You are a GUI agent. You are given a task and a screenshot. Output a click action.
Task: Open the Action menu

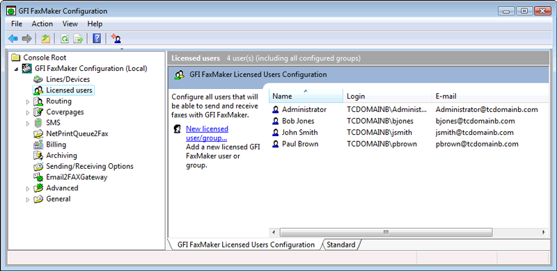[42, 24]
